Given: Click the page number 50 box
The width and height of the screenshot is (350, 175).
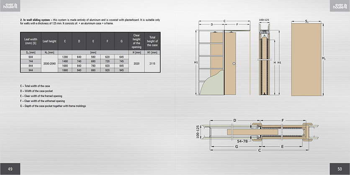Looking at the screenshot, I should 340,169.
